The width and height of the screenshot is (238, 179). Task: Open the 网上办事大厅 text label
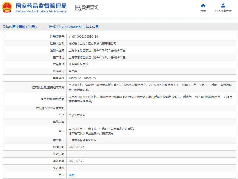click(x=223, y=11)
